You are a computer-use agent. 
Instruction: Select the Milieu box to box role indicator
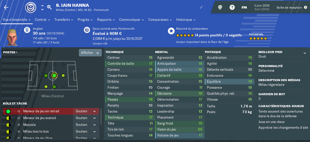[x=8, y=131]
